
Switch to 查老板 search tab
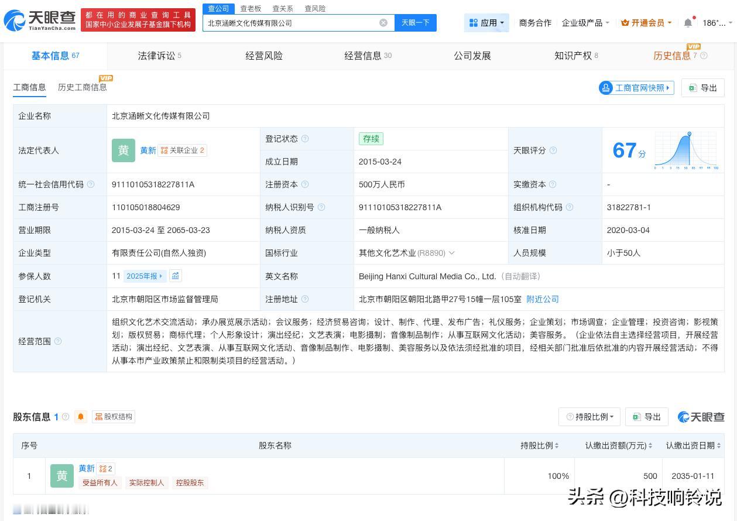(251, 8)
